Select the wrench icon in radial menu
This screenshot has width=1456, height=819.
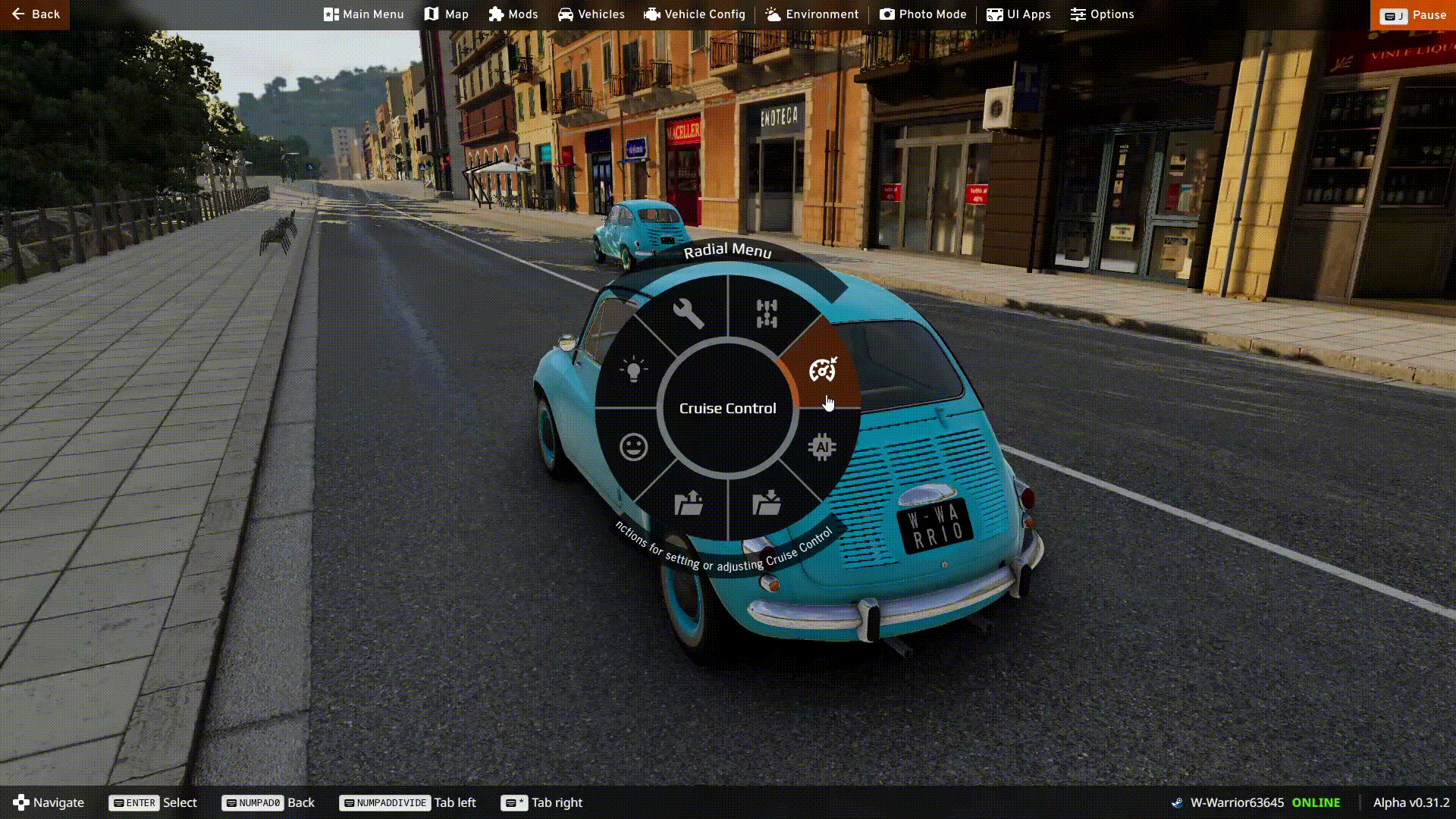688,312
